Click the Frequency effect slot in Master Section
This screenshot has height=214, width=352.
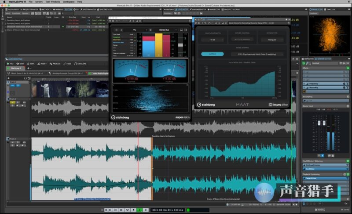(x=325, y=84)
